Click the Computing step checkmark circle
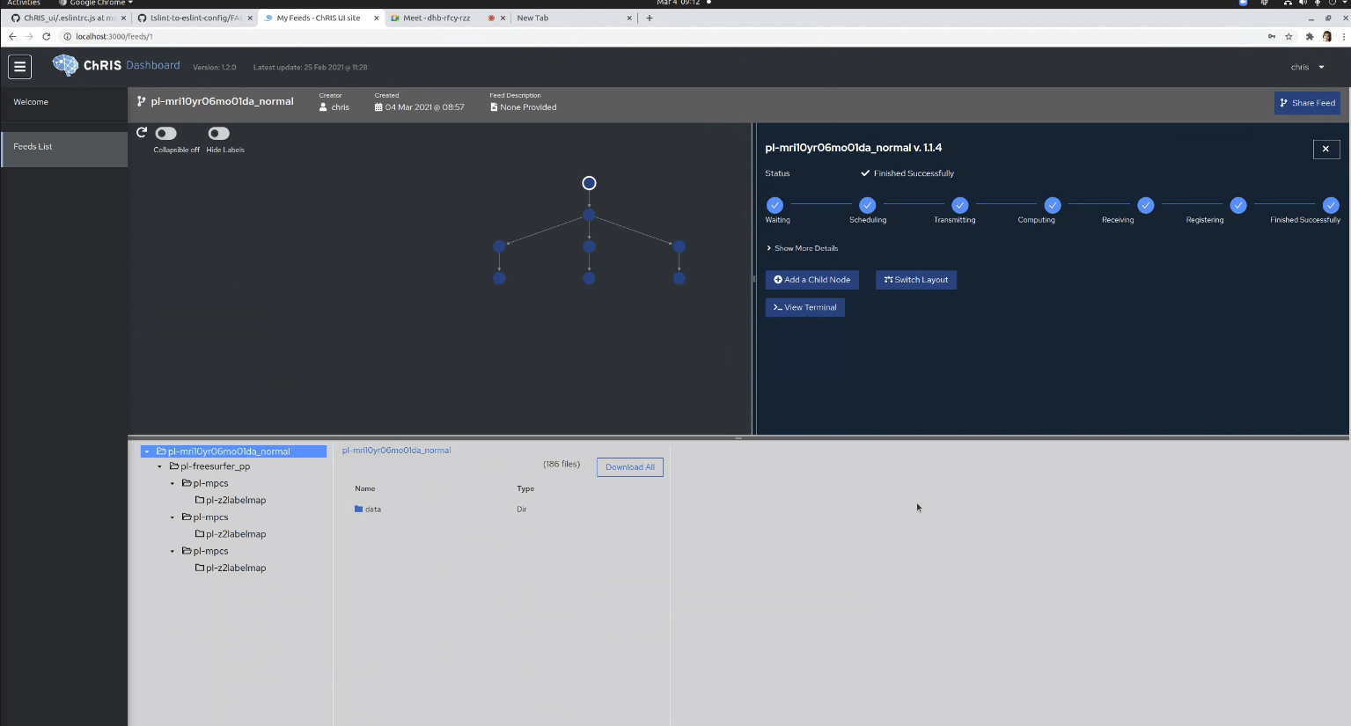Viewport: 1351px width, 726px height. [1053, 205]
